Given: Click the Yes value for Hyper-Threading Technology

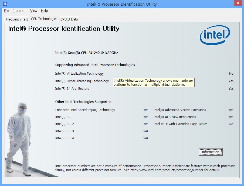Looking at the screenshot, I should point(231,81).
